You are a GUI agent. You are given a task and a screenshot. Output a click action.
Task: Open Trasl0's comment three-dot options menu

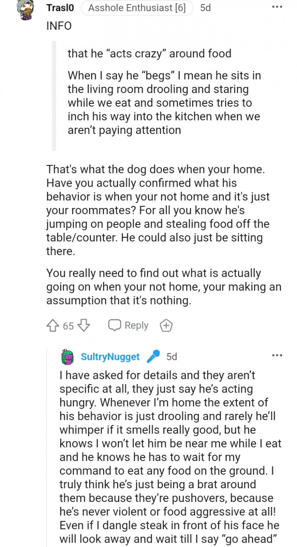pos(277,7)
